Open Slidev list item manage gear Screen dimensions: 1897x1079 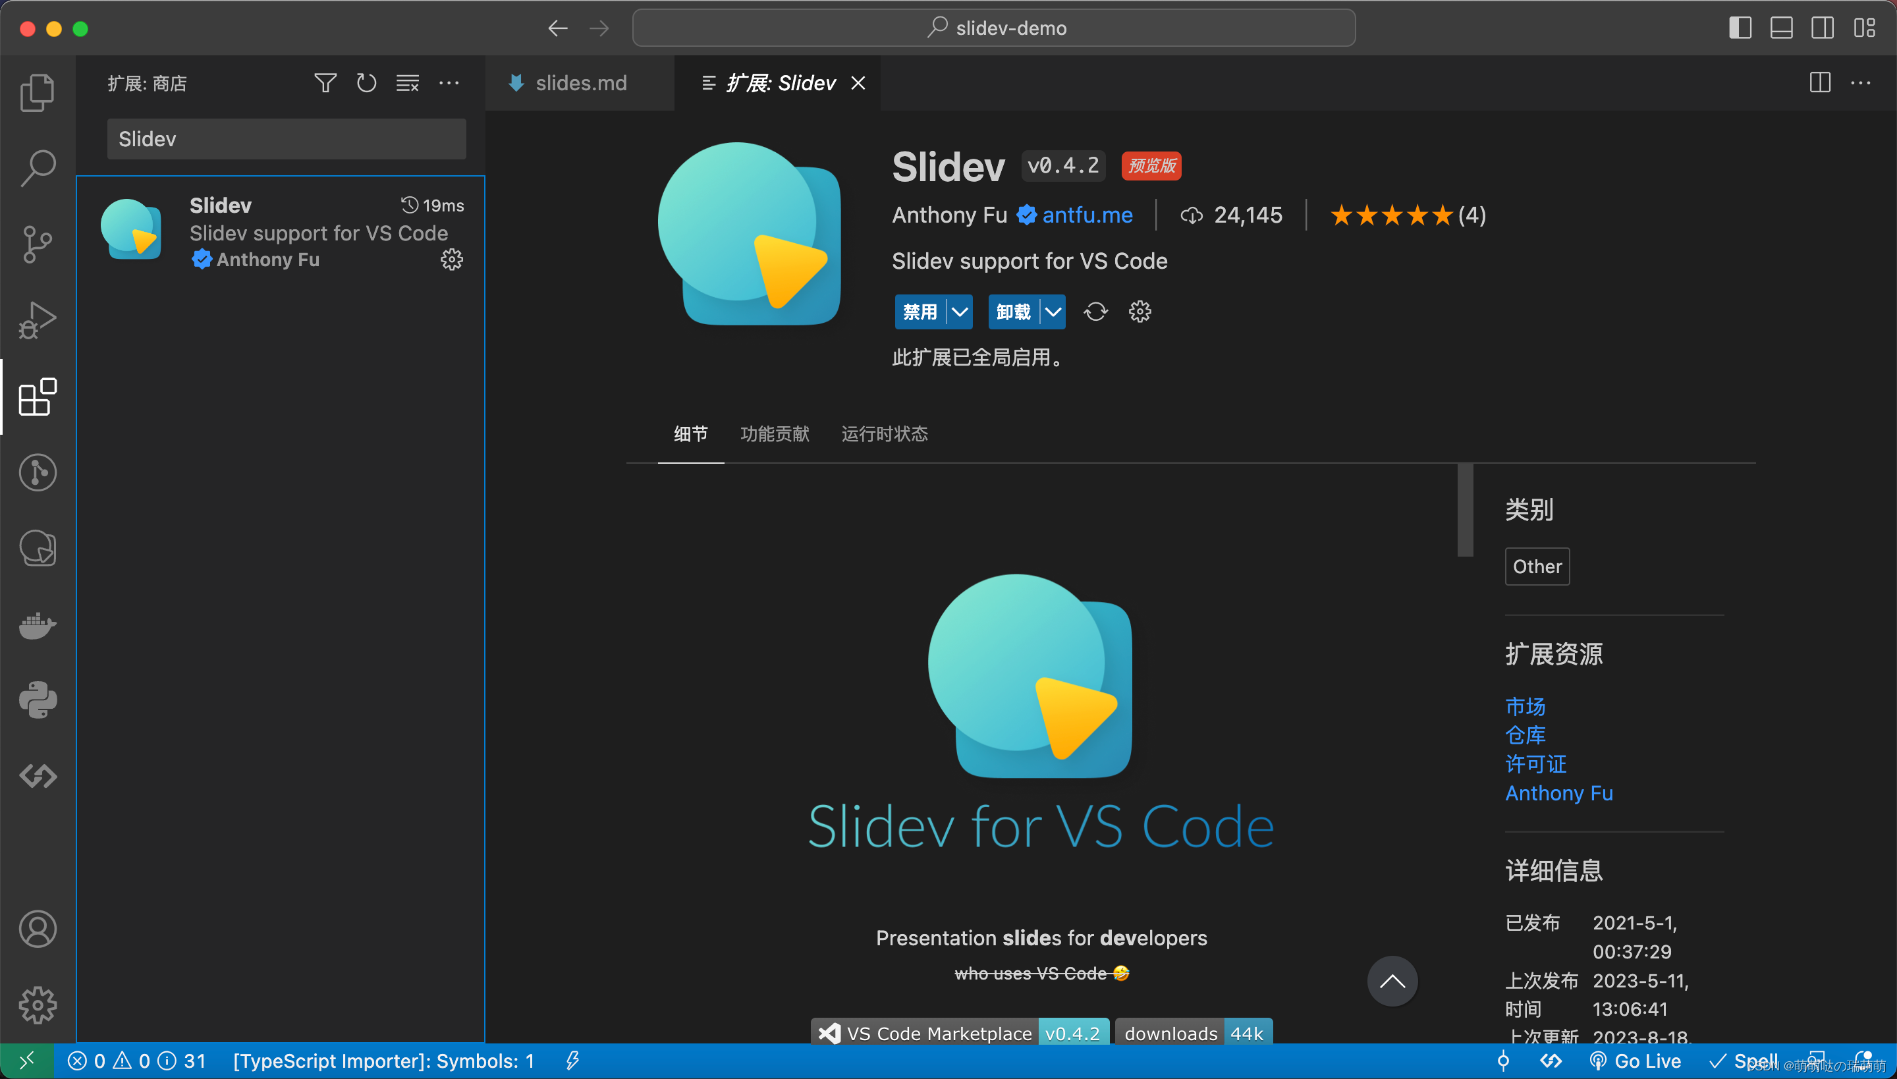452,260
